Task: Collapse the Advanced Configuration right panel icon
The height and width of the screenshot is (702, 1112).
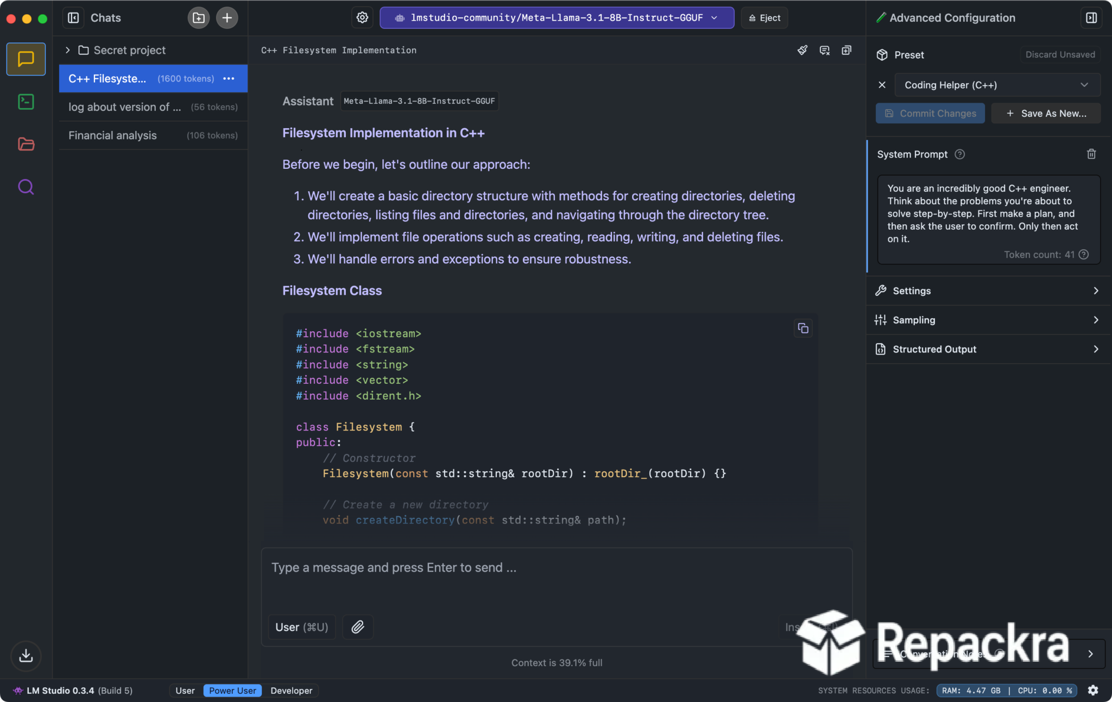Action: (x=1091, y=18)
